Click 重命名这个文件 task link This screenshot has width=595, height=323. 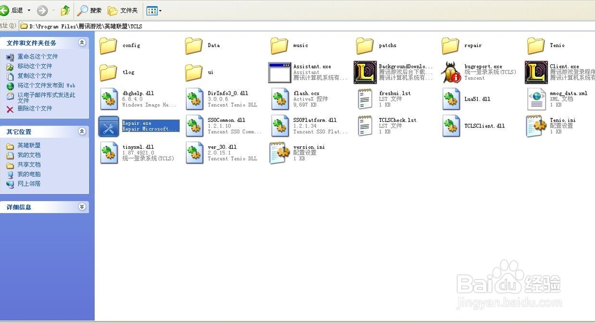pyautogui.click(x=37, y=57)
